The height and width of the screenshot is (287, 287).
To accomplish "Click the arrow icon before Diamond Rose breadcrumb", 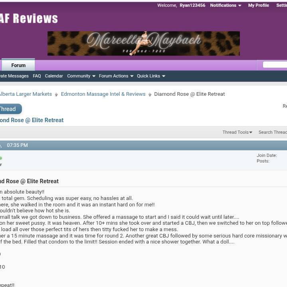I will (x=150, y=95).
